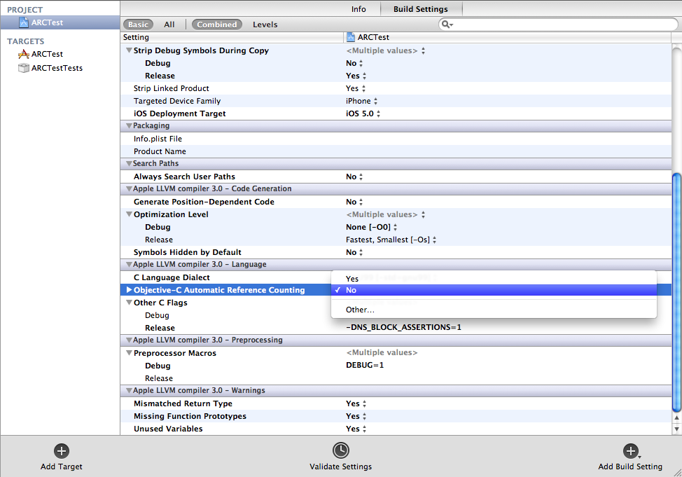Image resolution: width=682 pixels, height=477 pixels.
Task: Collapse the Code Generation section
Action: point(129,189)
